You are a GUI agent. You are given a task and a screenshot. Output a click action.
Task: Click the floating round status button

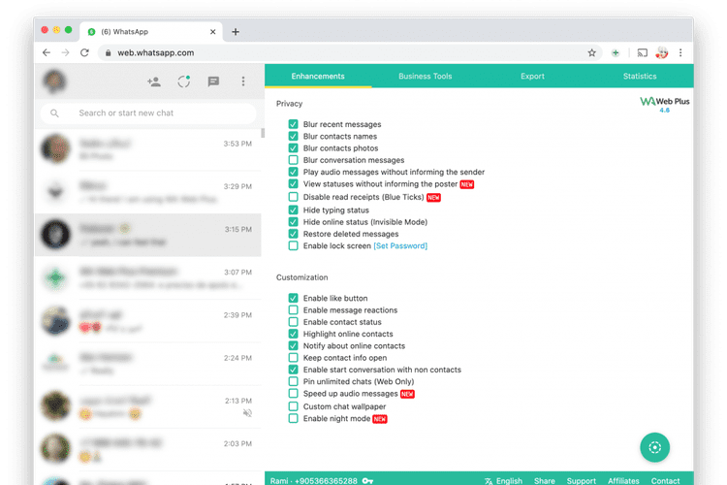click(x=654, y=447)
